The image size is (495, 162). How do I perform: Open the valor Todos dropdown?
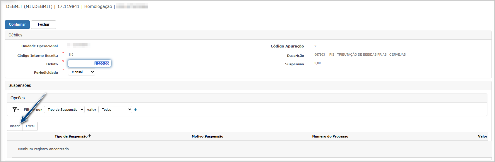tap(115, 110)
